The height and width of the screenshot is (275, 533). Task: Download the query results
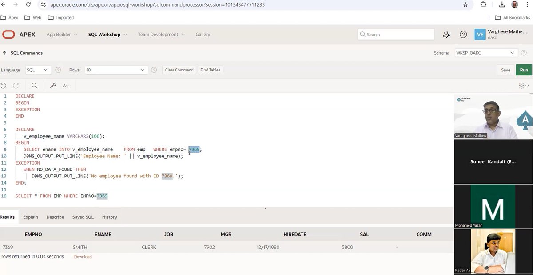point(83,256)
